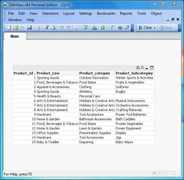Viewport: 184px width, 180px height.
Task: Select 'Sporting Goods' in row 1
Action: [x=58, y=78]
